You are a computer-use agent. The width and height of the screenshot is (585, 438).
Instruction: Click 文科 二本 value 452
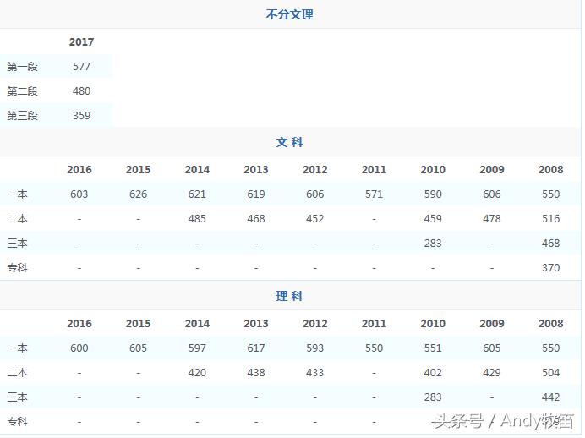tap(314, 219)
